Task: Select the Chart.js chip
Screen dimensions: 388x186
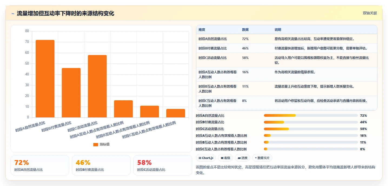Action: 206,158
